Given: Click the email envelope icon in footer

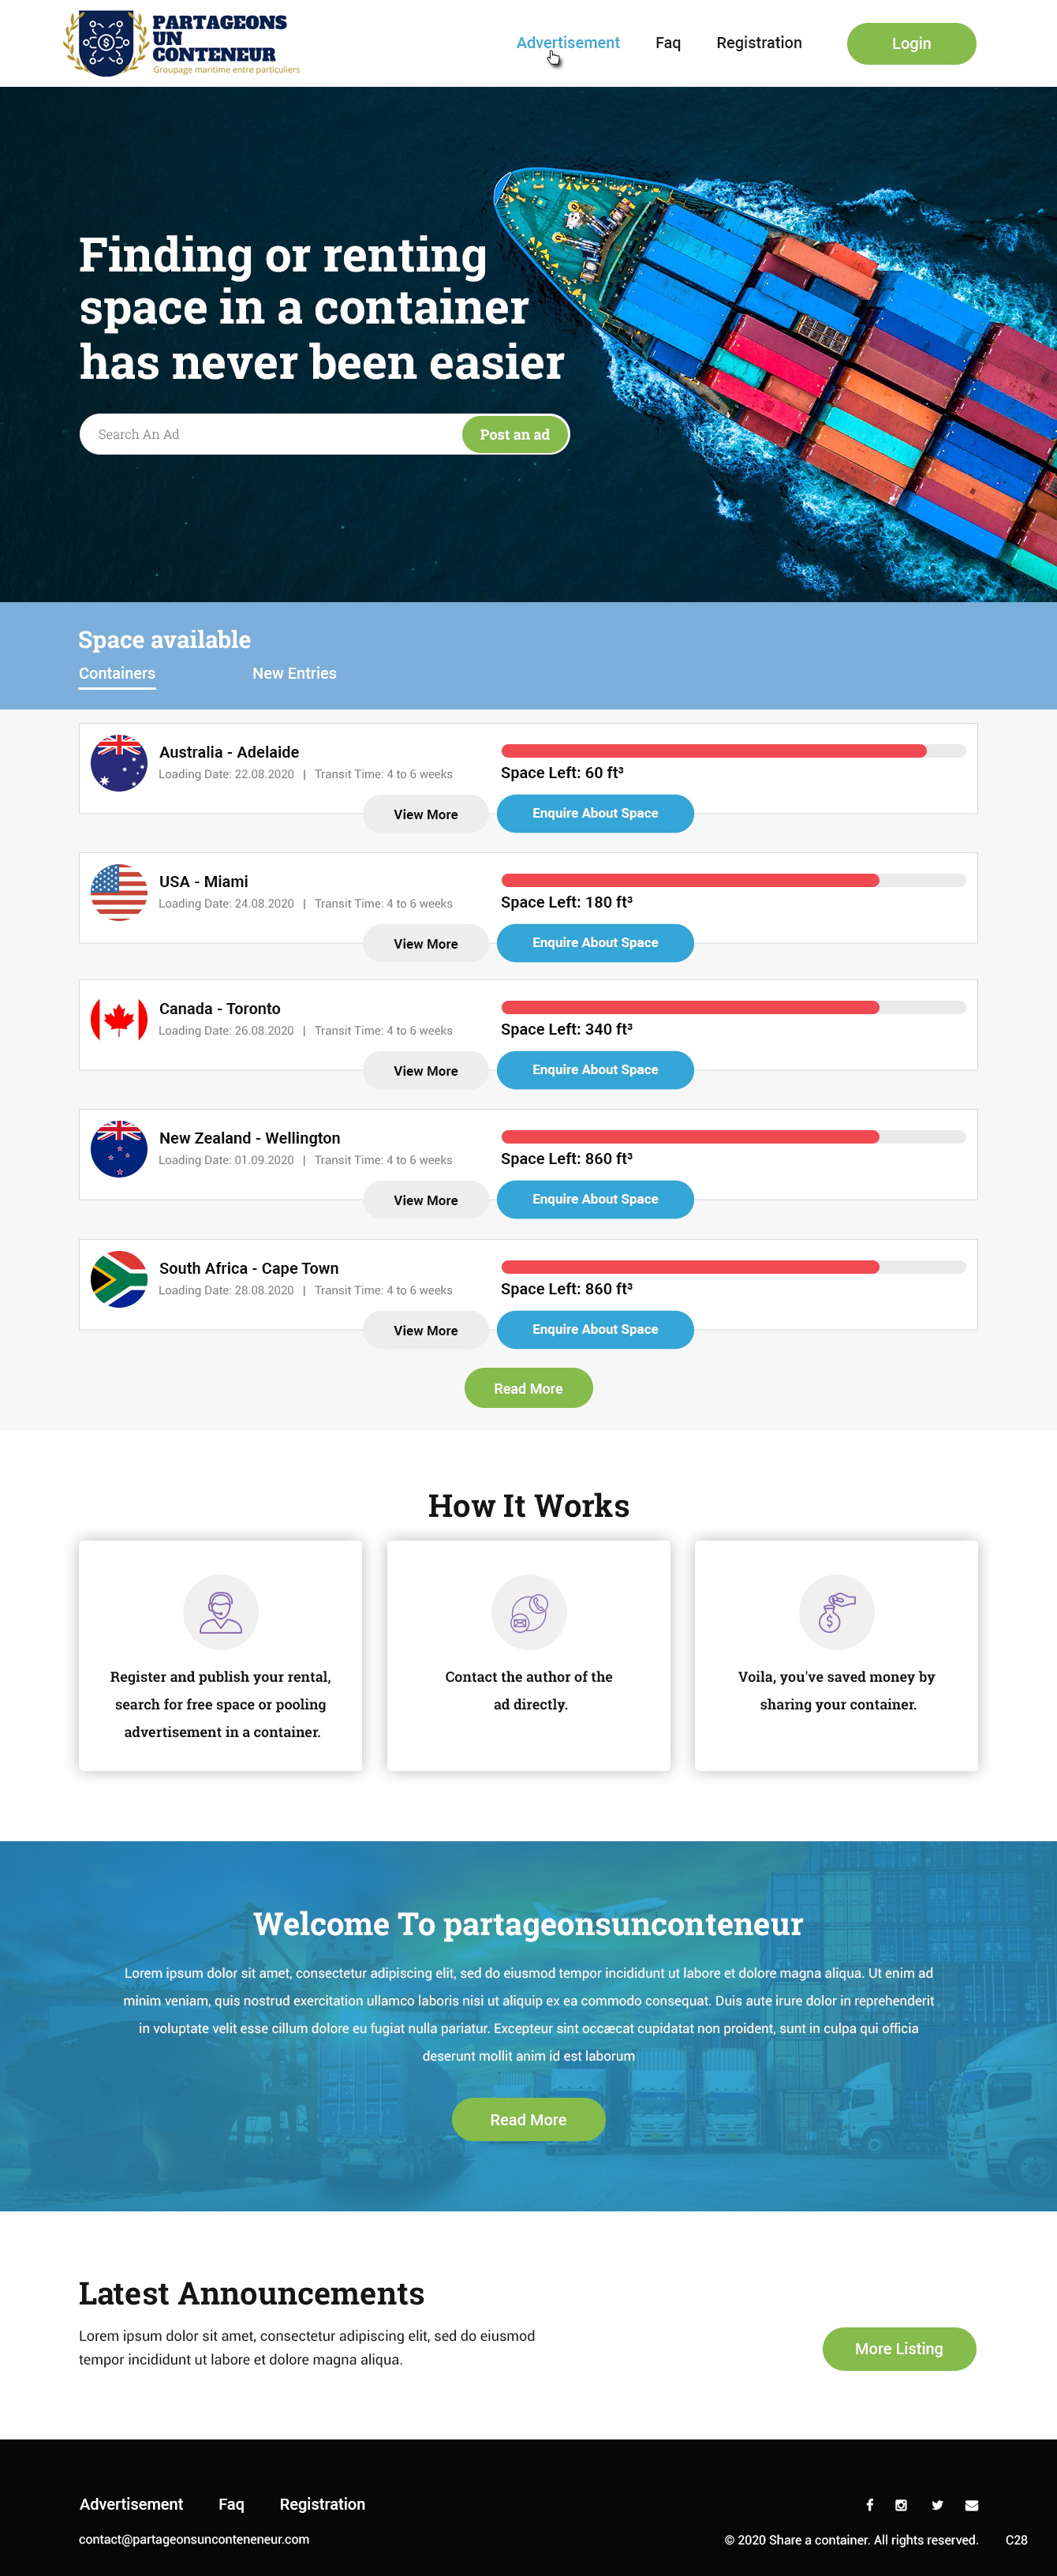Looking at the screenshot, I should click(x=971, y=2504).
